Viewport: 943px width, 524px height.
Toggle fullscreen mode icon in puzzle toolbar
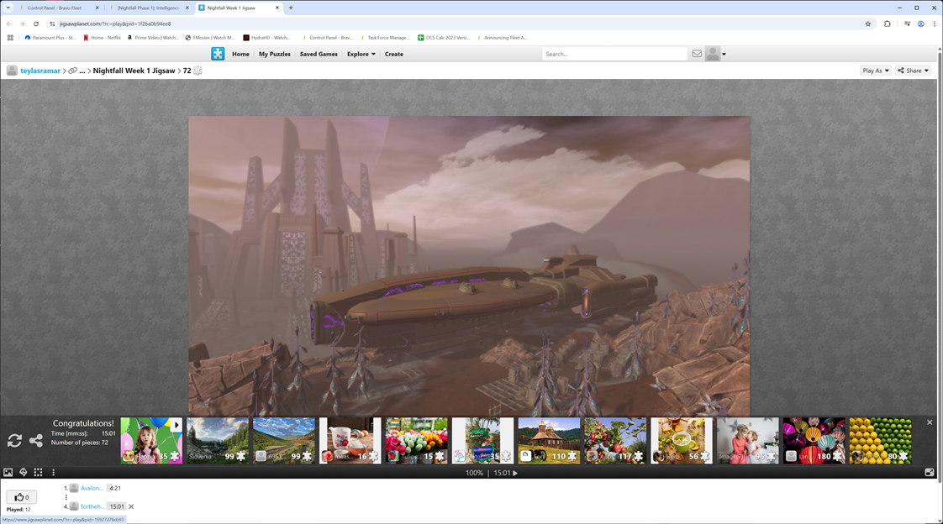930,472
